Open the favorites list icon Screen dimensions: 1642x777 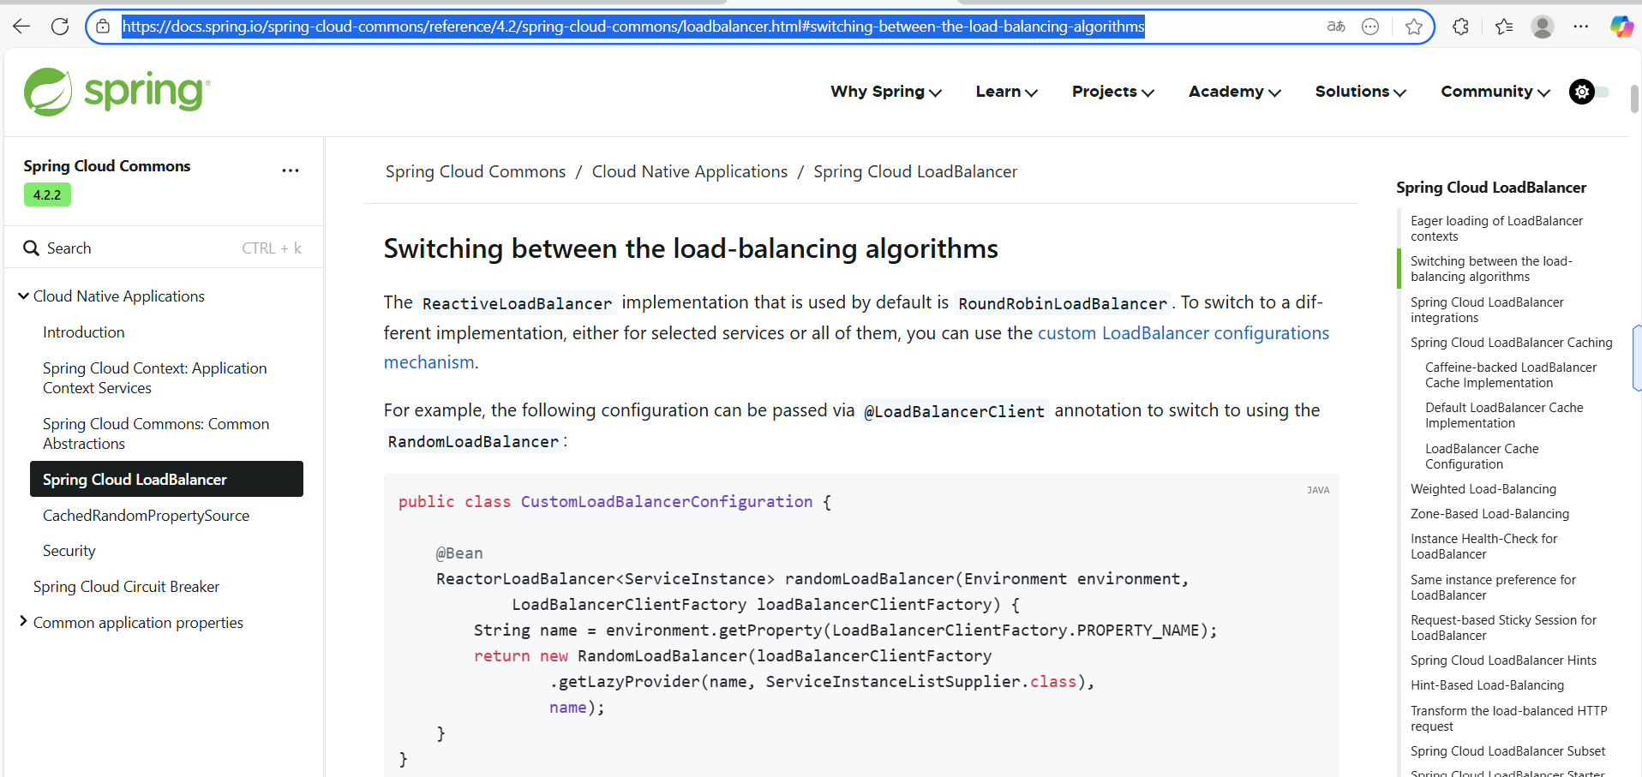(x=1504, y=27)
